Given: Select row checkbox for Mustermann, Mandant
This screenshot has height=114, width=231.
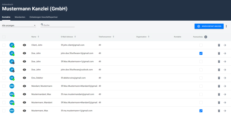Looking at the screenshot, I should 4,102.
